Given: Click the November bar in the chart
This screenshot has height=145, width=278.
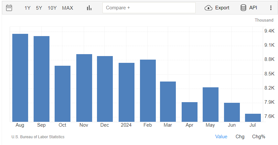Looking at the screenshot, I should (84, 88).
